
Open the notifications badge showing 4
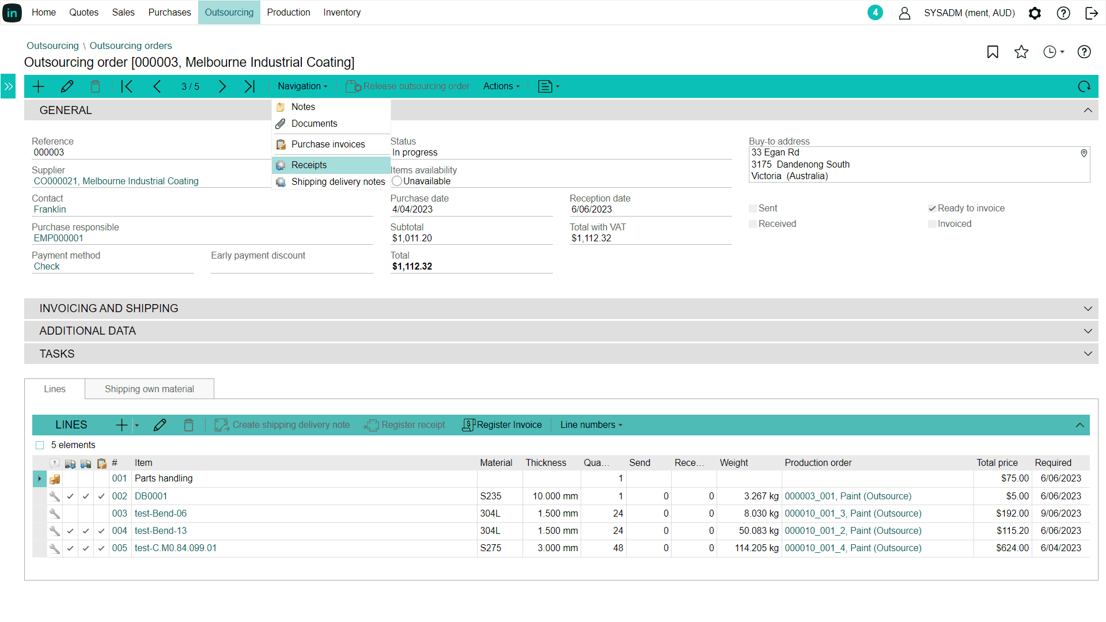point(875,13)
